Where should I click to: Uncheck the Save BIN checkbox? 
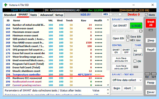click(128, 36)
